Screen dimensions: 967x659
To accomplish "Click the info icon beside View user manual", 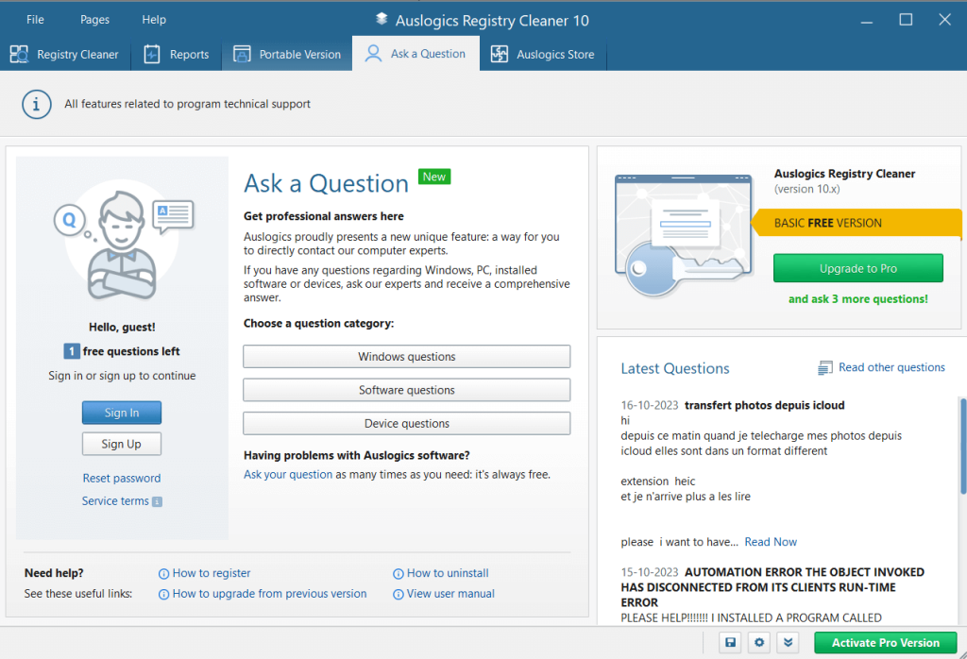I will pos(399,594).
